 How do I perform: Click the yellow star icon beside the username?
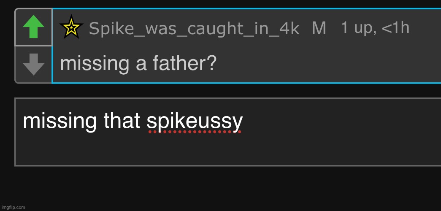pos(72,28)
